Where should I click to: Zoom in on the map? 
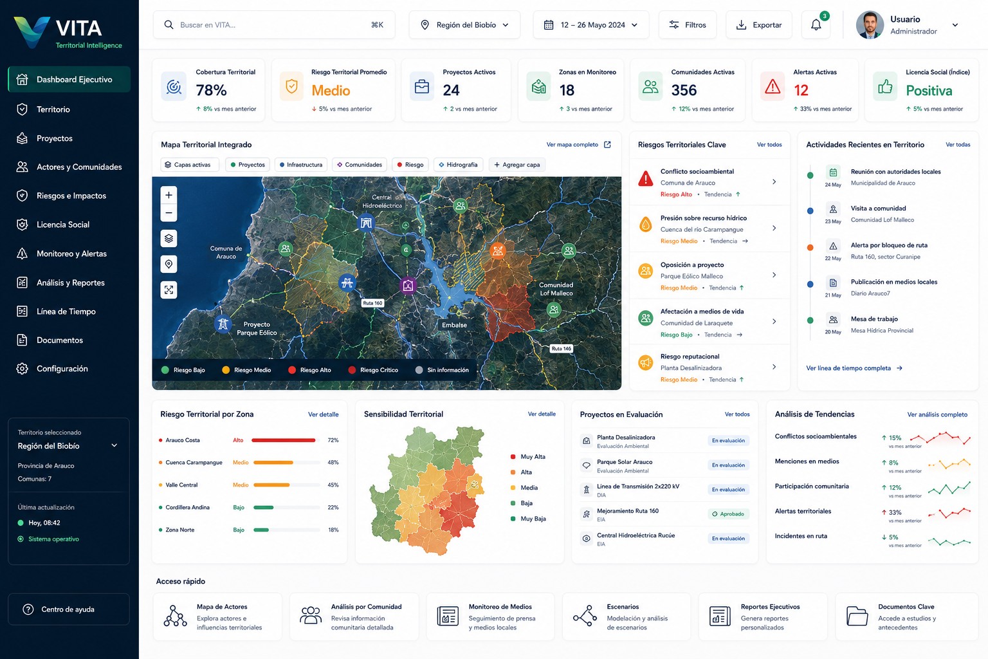[x=169, y=195]
